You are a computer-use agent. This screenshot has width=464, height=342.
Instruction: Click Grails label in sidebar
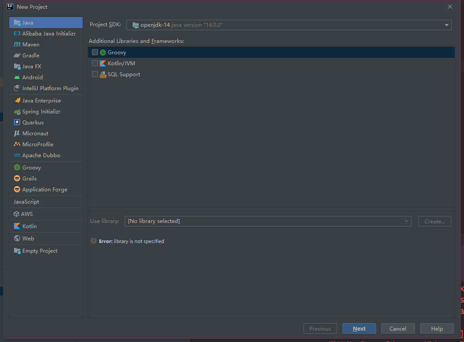tap(30, 178)
